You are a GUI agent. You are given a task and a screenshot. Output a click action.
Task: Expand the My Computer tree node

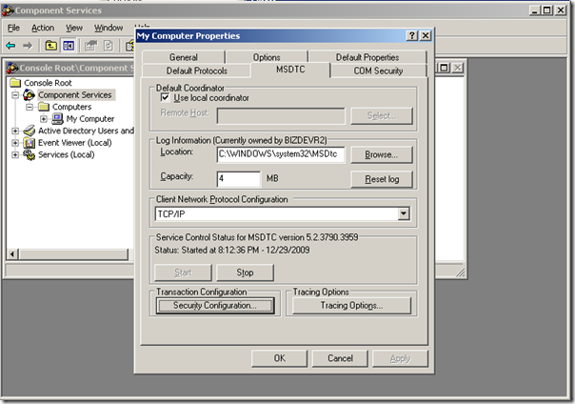point(44,118)
